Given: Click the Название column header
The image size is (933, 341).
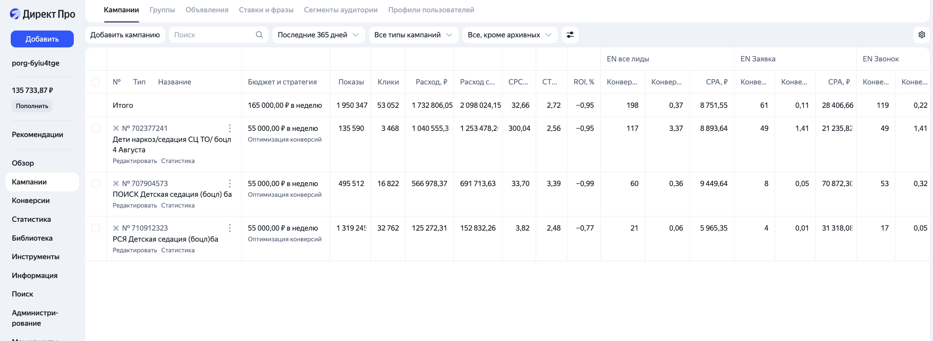Looking at the screenshot, I should [x=175, y=82].
